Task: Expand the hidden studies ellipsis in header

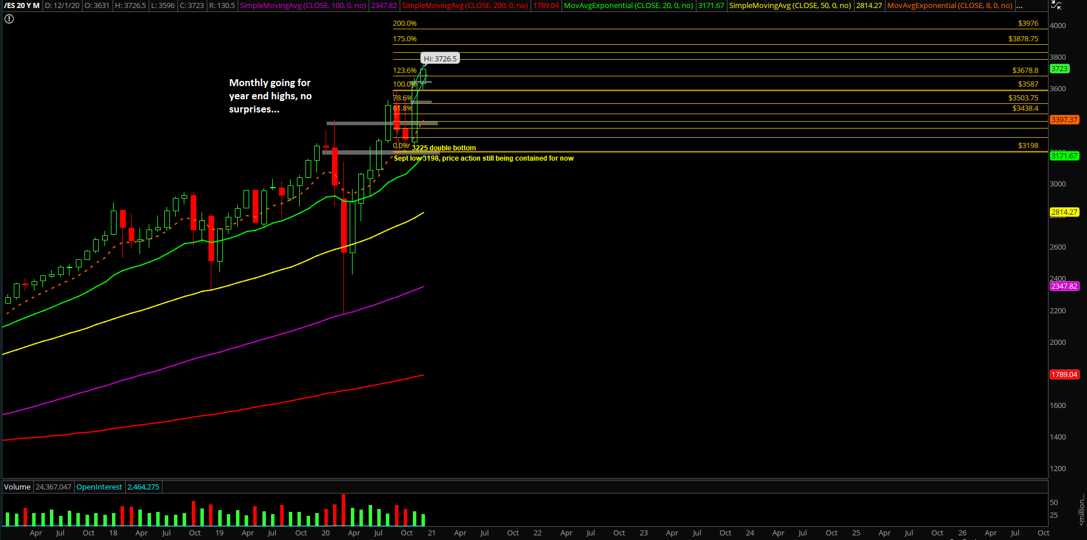Action: pyautogui.click(x=1019, y=6)
